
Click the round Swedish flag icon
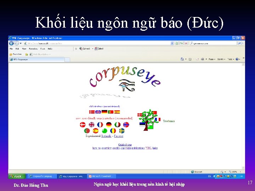coord(122,131)
